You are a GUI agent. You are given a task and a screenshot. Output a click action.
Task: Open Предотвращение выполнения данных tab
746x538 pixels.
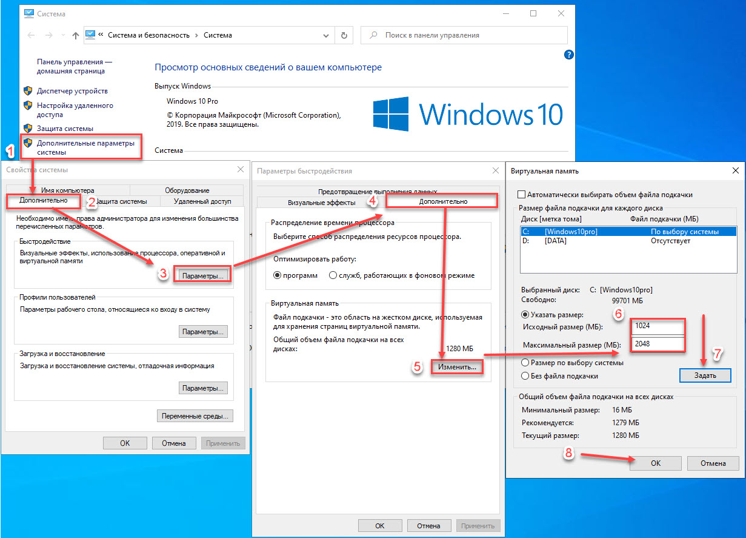[378, 191]
